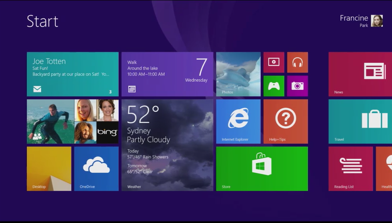Open the Desktop tile

pyautogui.click(x=49, y=168)
